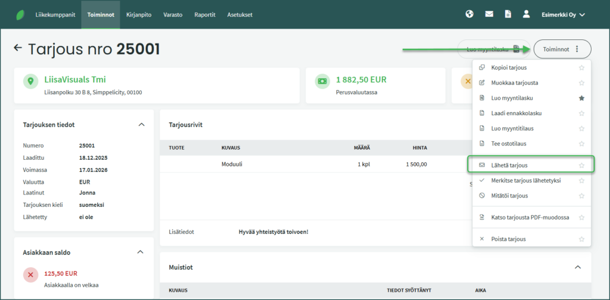Screen dimensions: 610x300
Task: Click the Toiminnot actions button
Action: [562, 49]
